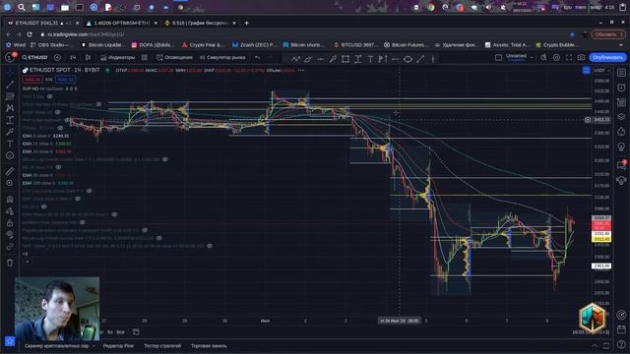Toggle visibility of the EMA Ribbon indicator

(114, 214)
